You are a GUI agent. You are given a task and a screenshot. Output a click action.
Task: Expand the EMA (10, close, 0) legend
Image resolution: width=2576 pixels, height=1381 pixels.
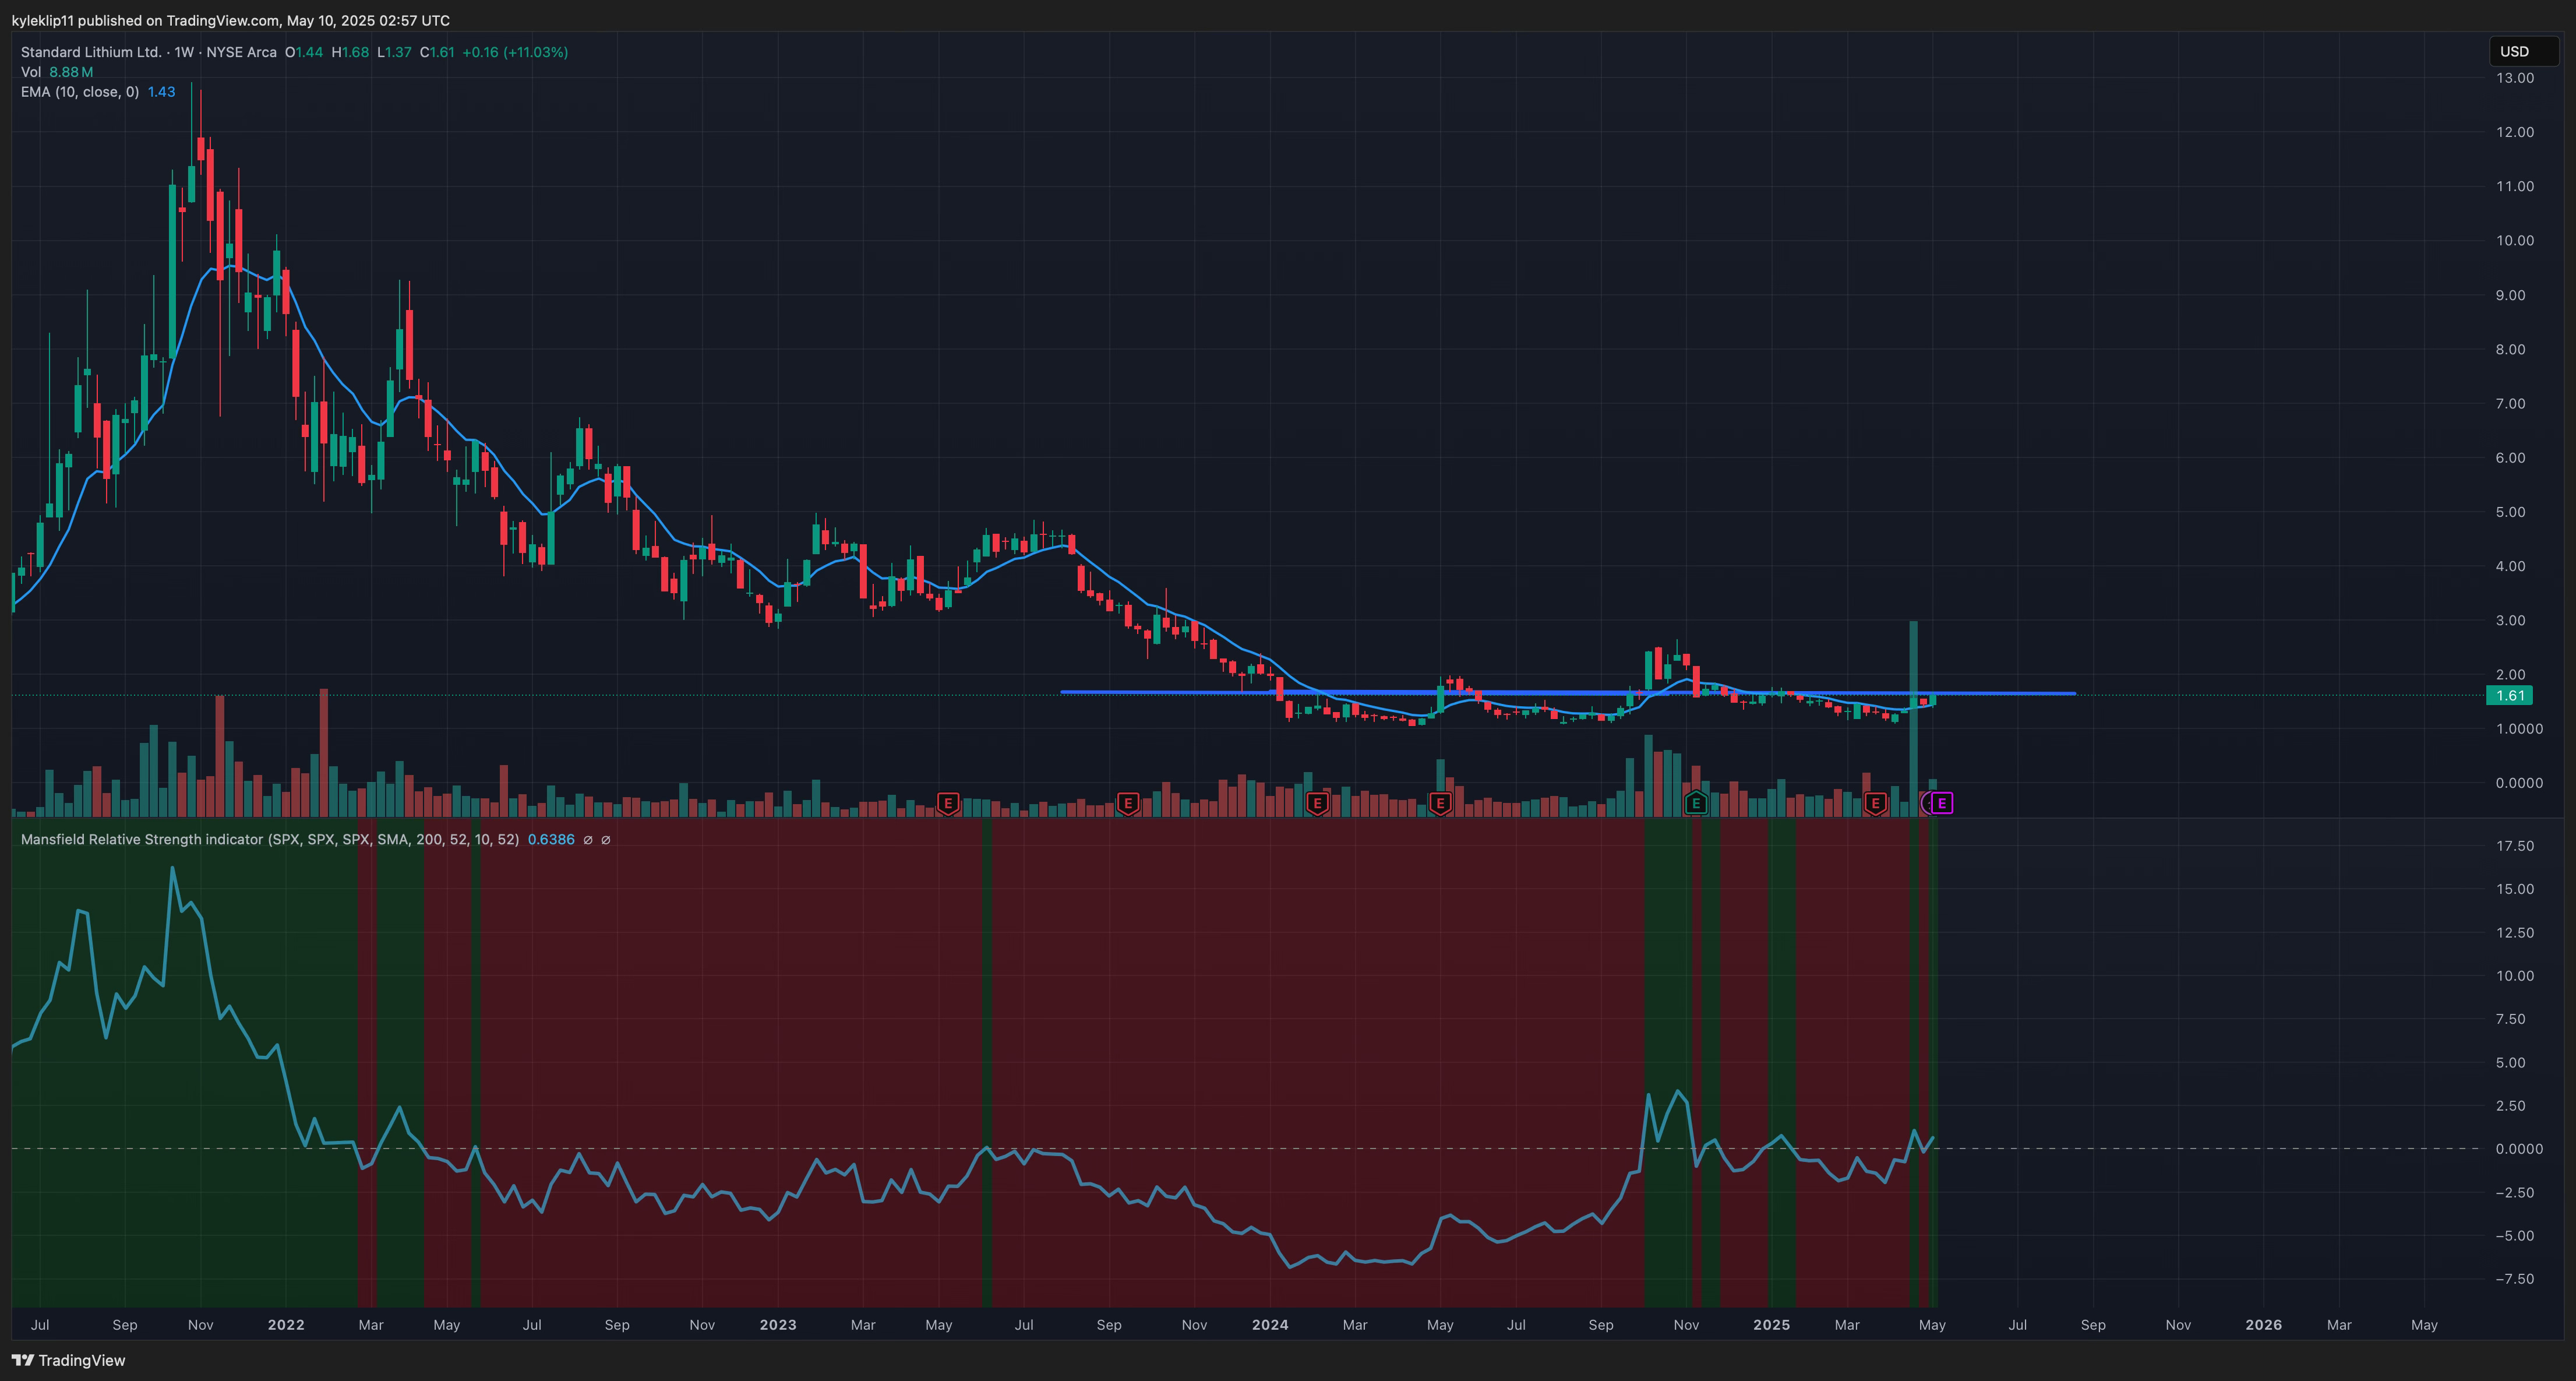click(80, 92)
